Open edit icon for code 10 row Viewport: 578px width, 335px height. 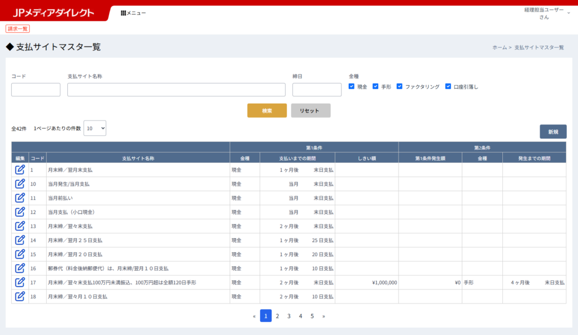click(20, 184)
